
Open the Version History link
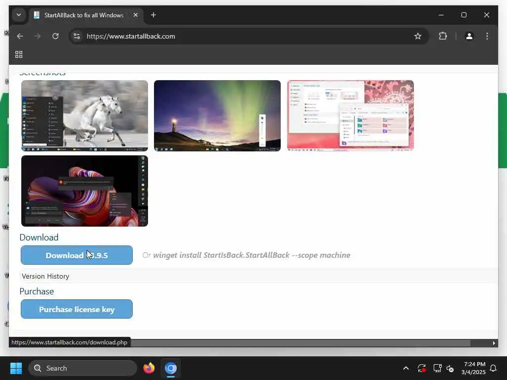tap(46, 276)
